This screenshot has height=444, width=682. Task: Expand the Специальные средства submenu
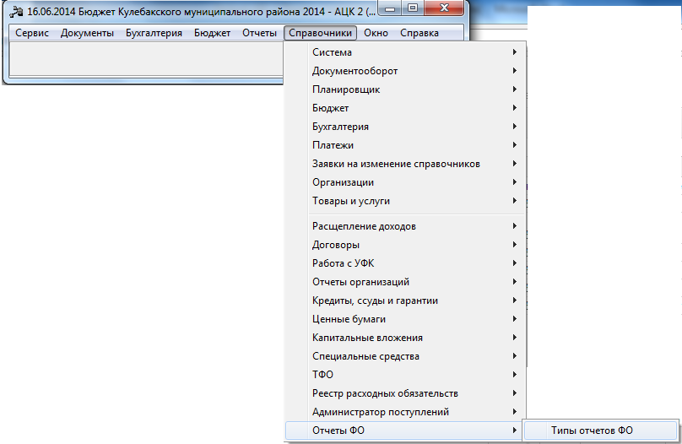pyautogui.click(x=405, y=356)
